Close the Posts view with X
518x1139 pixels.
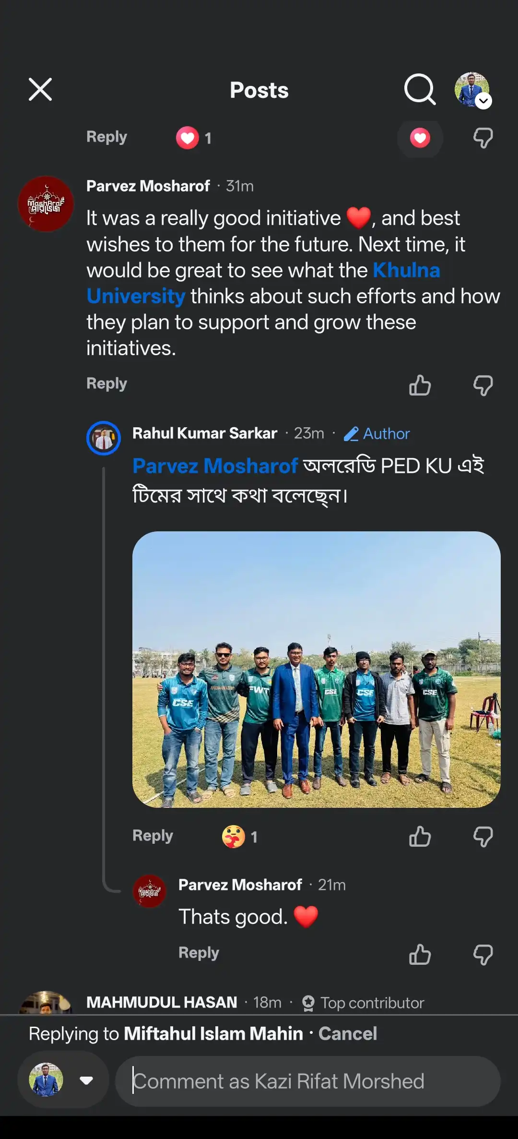40,90
